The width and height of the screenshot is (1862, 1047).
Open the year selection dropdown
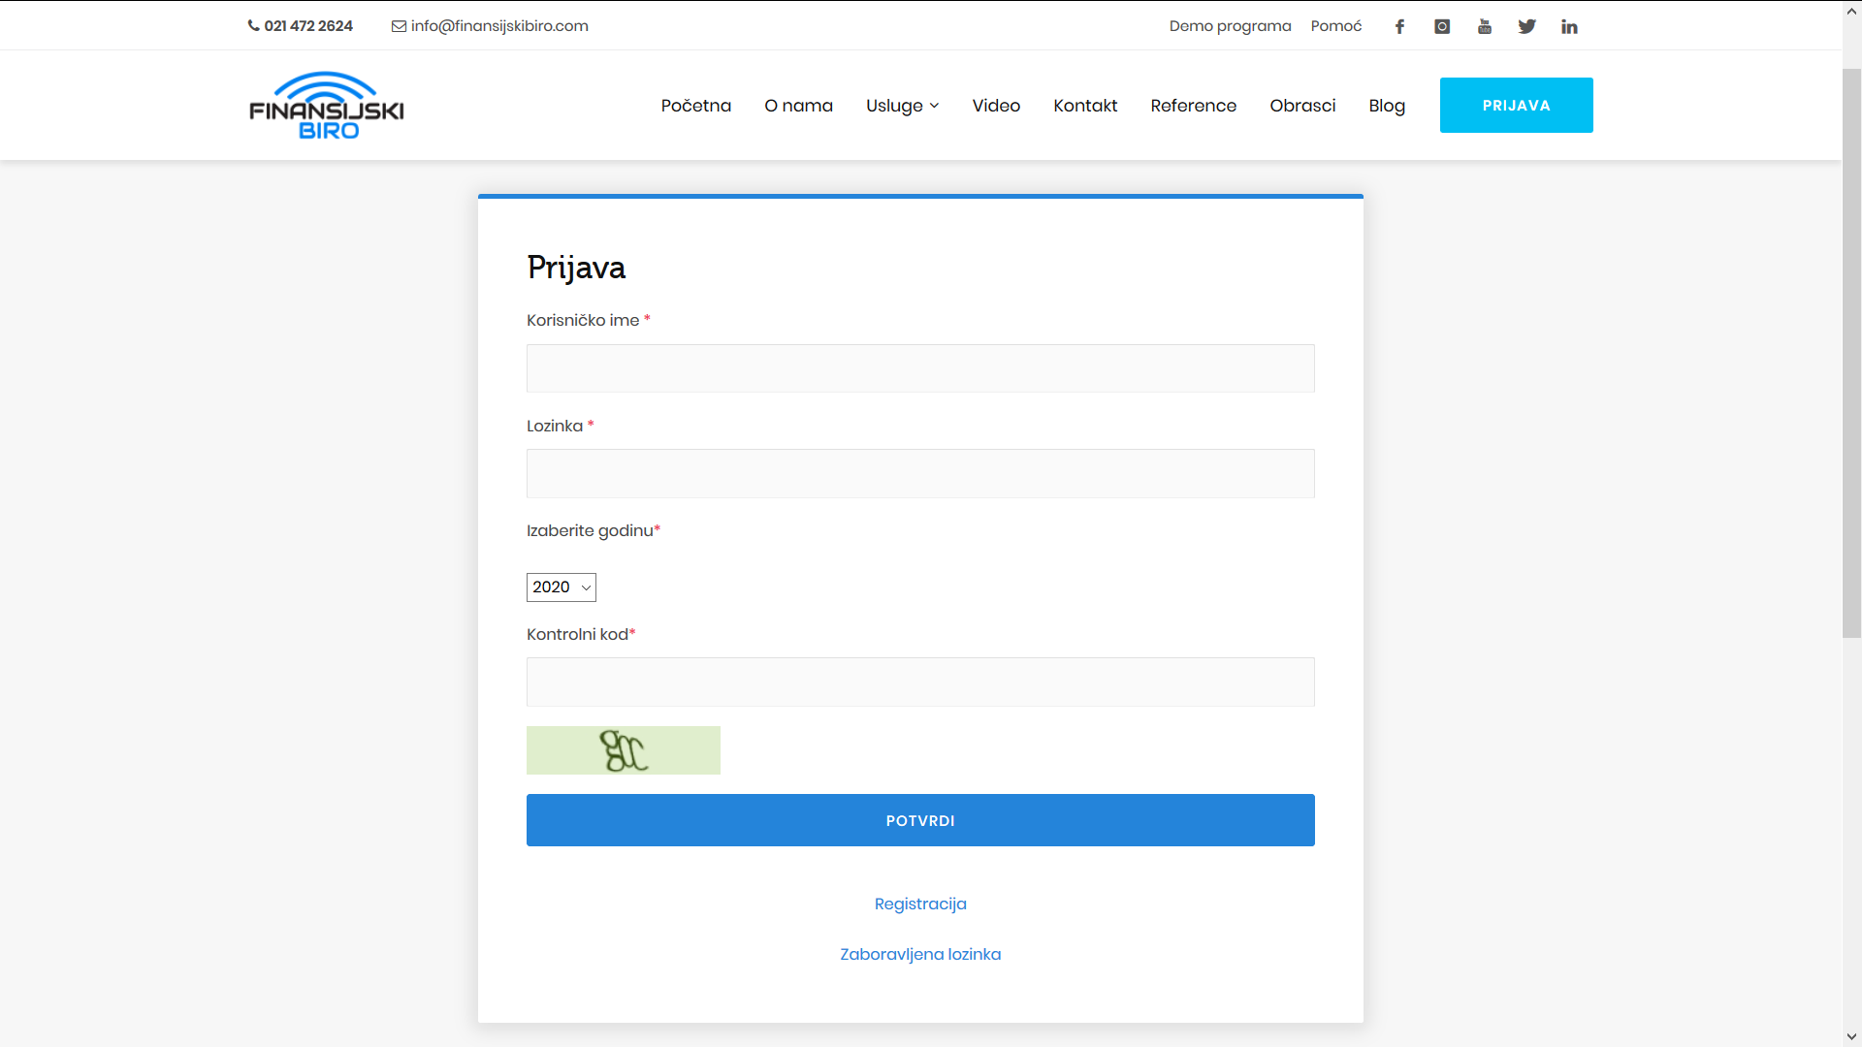(561, 587)
